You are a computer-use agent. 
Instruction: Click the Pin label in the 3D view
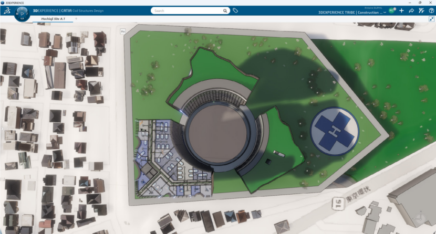(123, 31)
